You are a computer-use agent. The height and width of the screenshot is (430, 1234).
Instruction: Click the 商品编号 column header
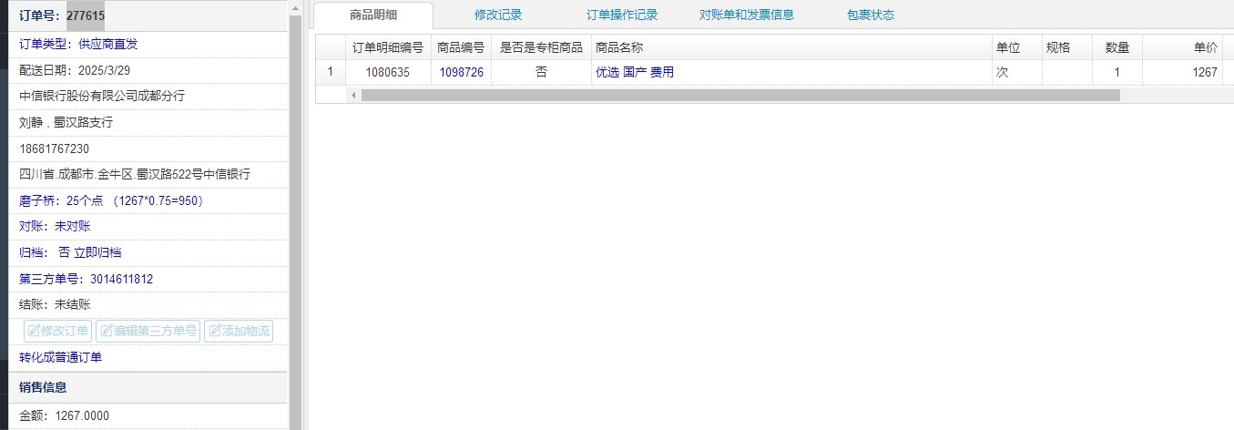(461, 47)
